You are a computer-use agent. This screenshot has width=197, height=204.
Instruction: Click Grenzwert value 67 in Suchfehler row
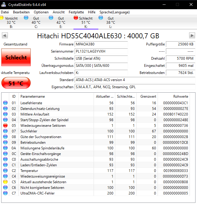click(x=154, y=131)
